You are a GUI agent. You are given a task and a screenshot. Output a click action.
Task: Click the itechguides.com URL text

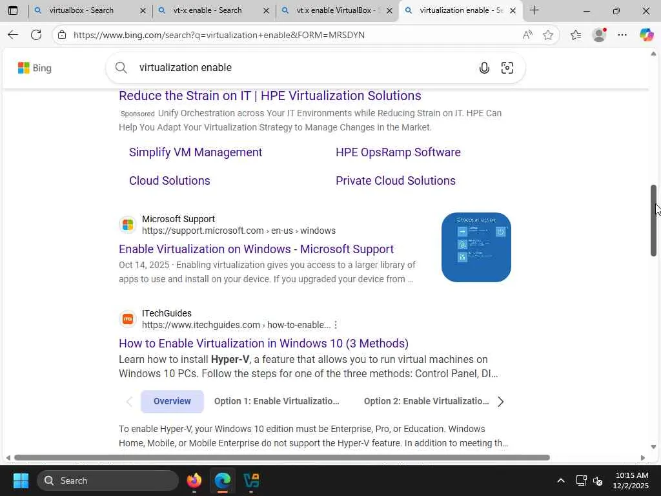pos(236,325)
